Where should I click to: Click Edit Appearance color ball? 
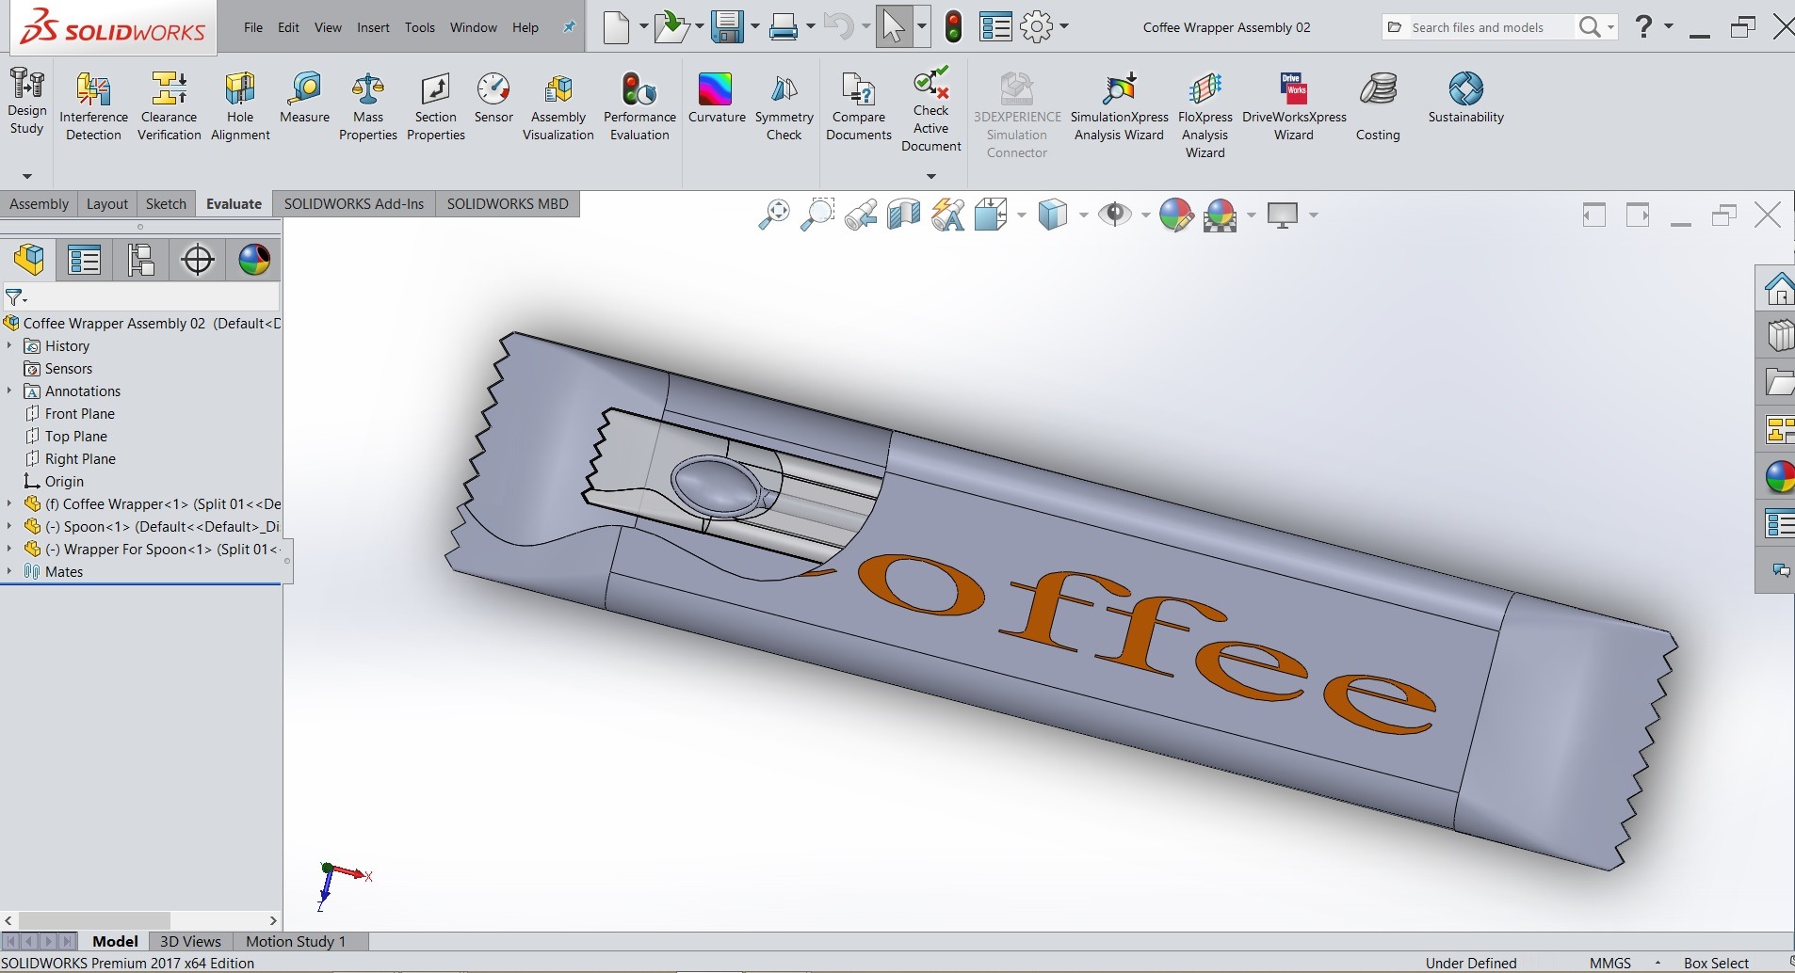pyautogui.click(x=1176, y=215)
